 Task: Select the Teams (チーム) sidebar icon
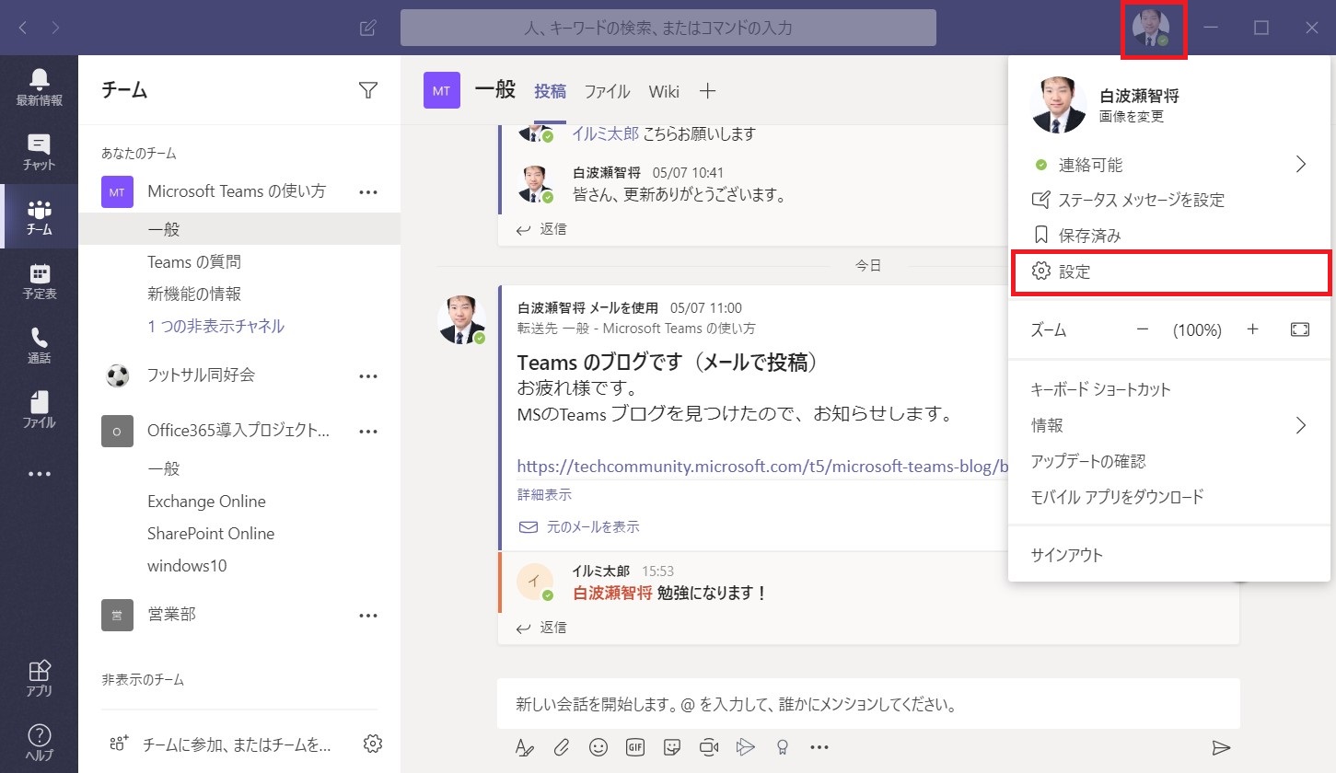[39, 216]
